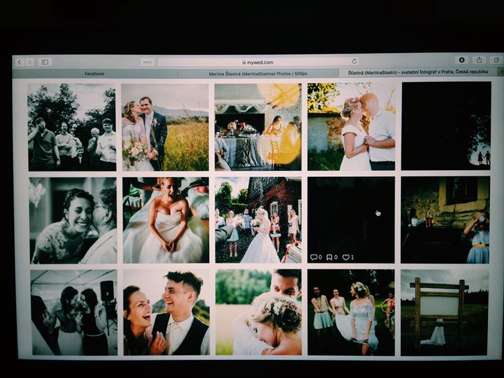Open photo of laughing bride in strapless gown
The image size is (504, 378).
(166, 220)
